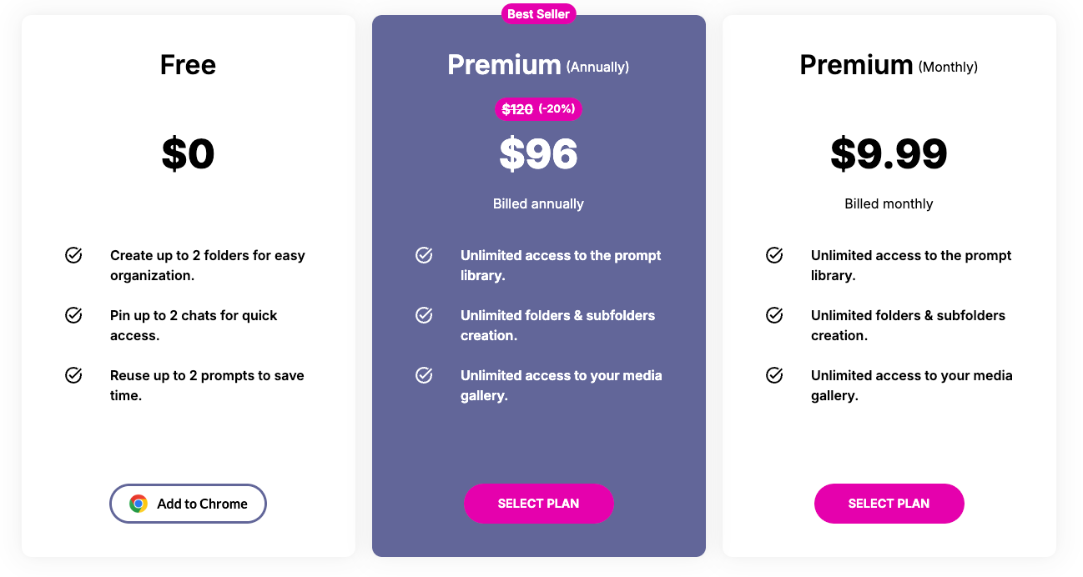Click the $9.99 monthly price
This screenshot has width=1083, height=577.
(x=889, y=154)
